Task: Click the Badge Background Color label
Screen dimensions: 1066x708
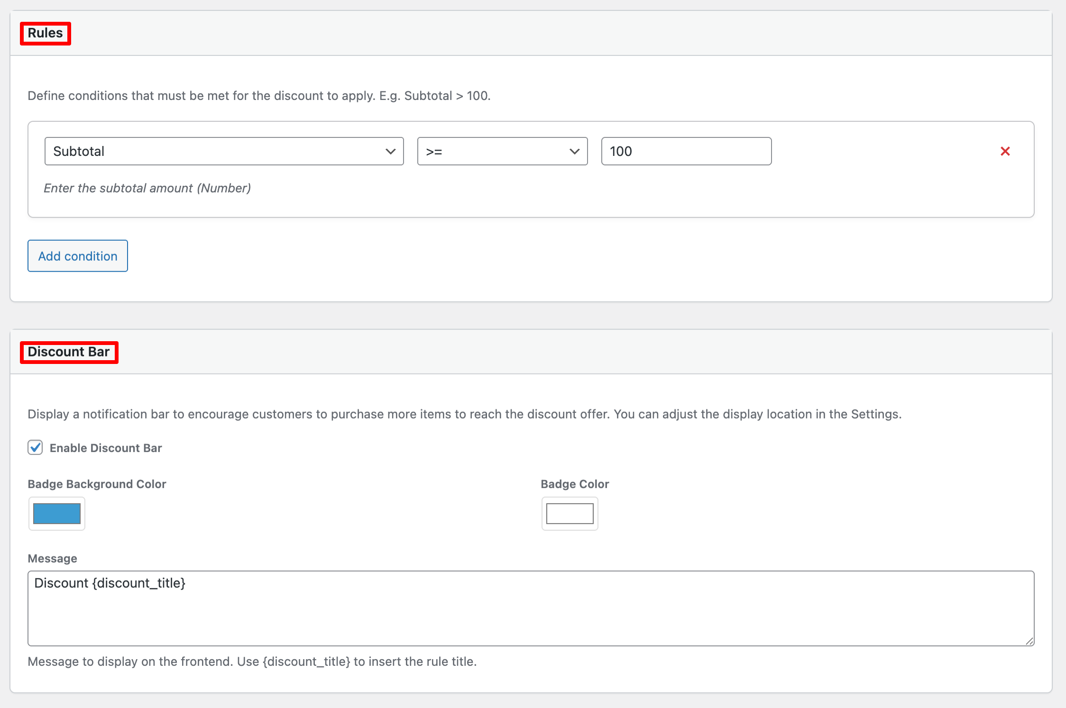Action: pos(97,484)
